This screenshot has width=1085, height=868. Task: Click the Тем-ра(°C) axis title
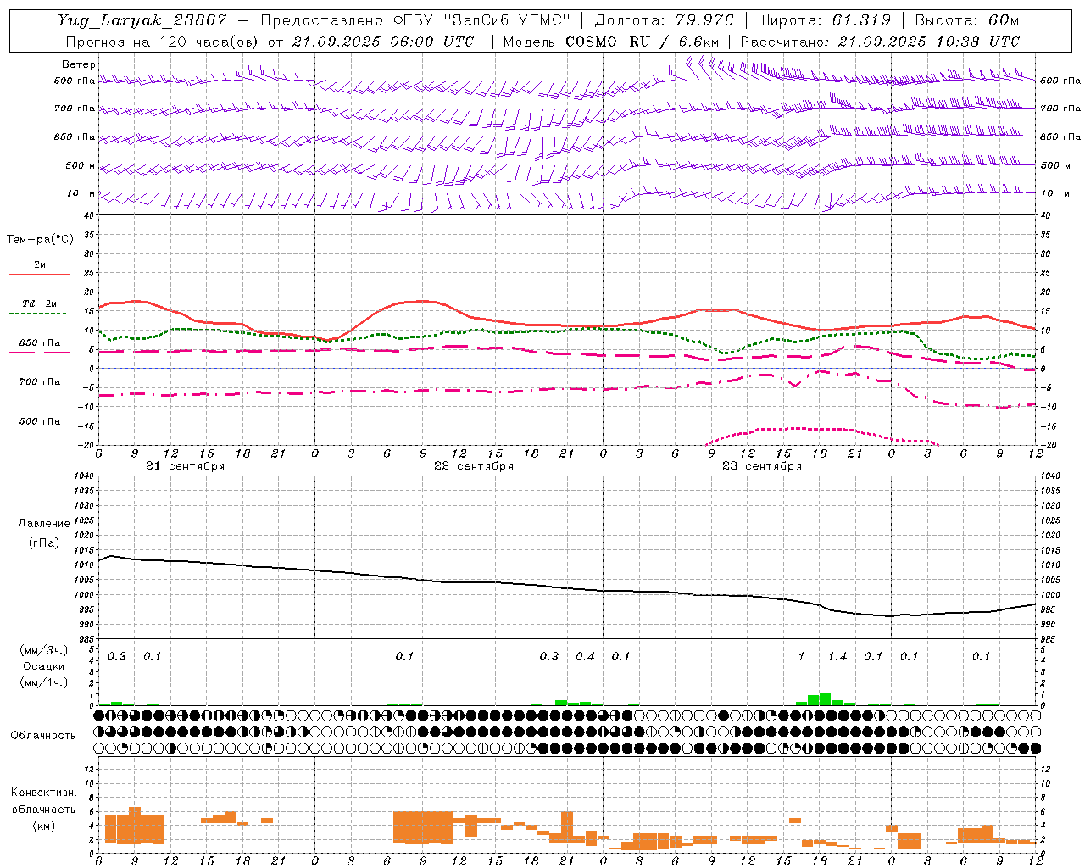click(40, 240)
